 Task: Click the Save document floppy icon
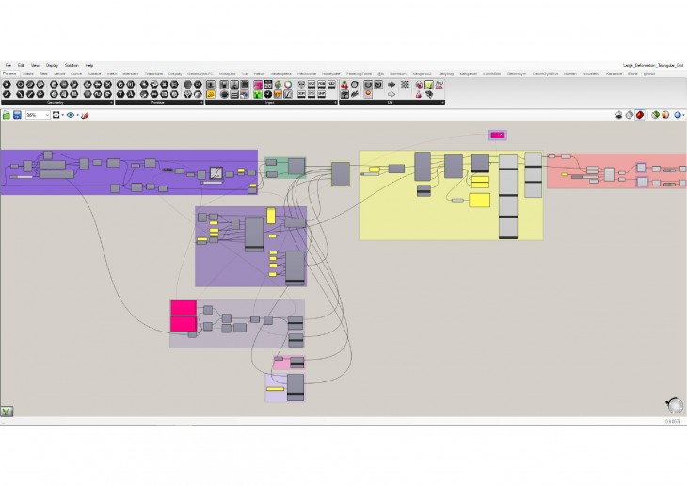pos(17,115)
